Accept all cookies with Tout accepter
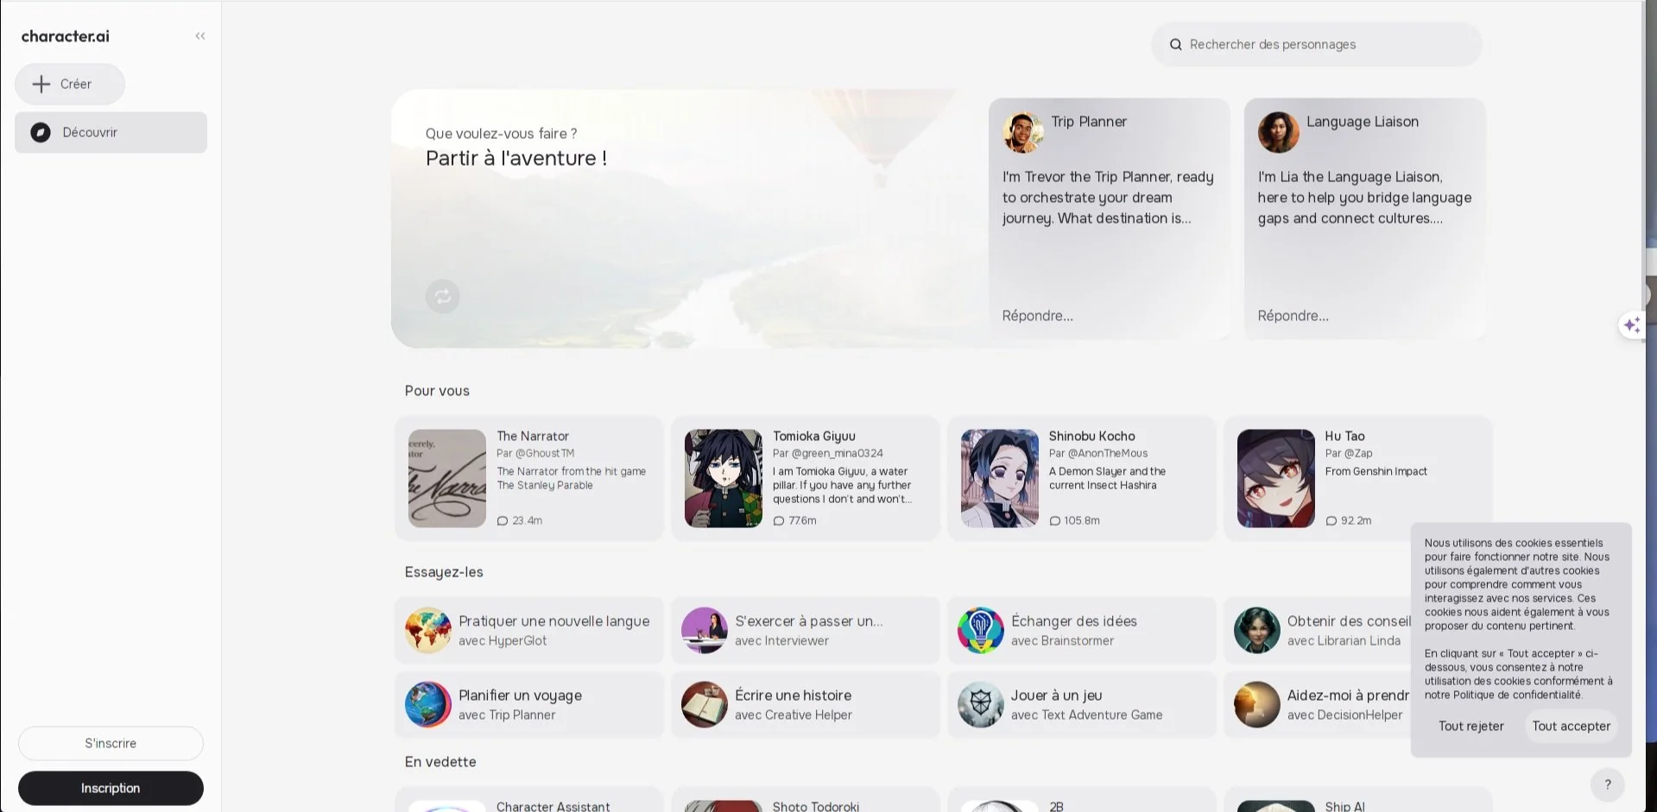 1572,727
